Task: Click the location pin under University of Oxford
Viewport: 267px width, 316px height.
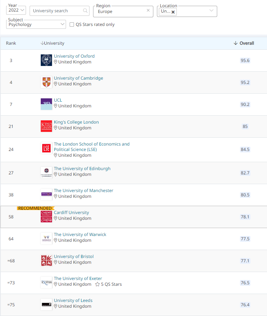Action: coord(56,62)
